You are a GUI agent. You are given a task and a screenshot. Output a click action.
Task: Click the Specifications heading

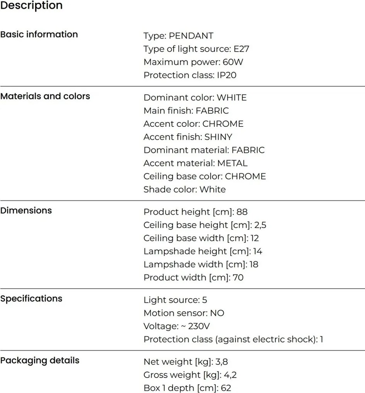tap(31, 299)
